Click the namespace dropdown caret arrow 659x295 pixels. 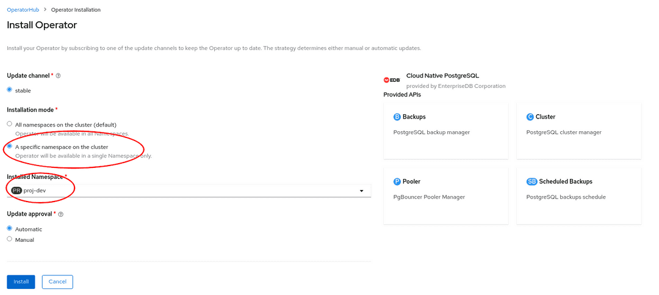361,191
